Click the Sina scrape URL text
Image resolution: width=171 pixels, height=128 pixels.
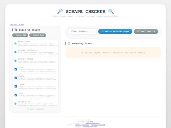click(37, 70)
